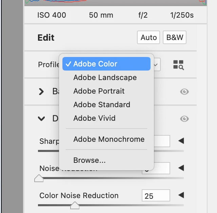
Task: Pick the Adobe Portrait profile
Action: pyautogui.click(x=99, y=91)
